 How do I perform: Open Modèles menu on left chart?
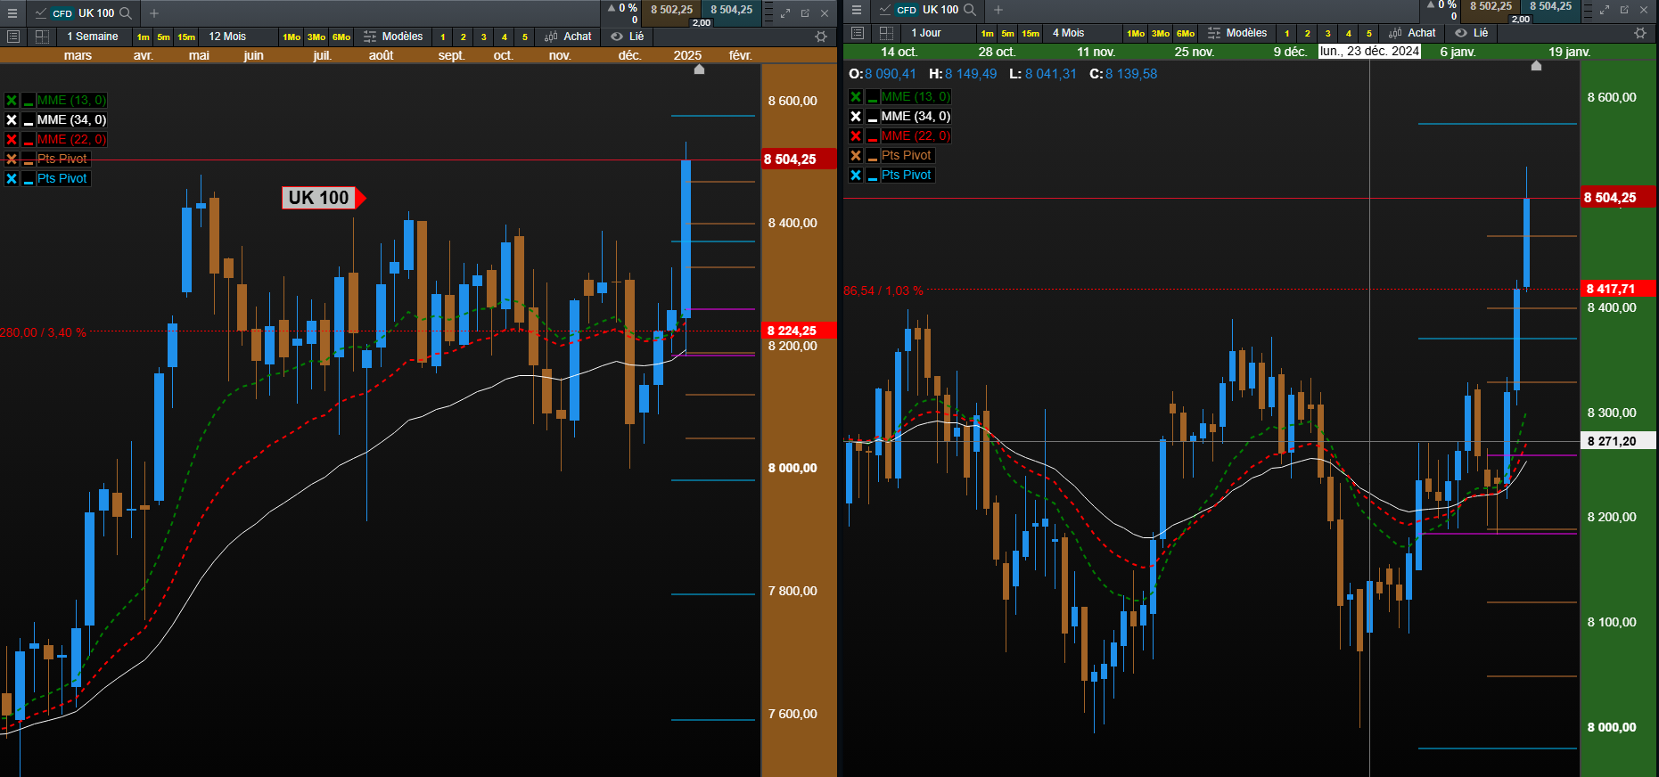pyautogui.click(x=393, y=37)
